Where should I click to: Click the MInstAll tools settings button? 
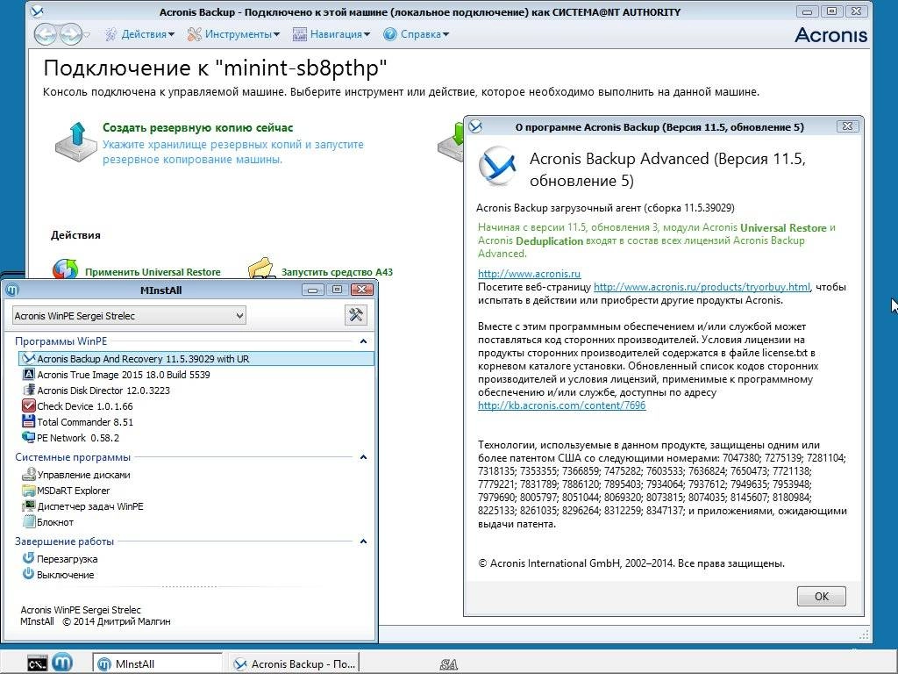[356, 315]
